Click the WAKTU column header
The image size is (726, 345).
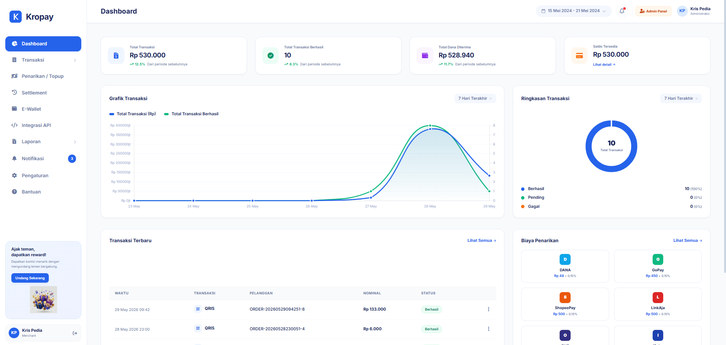click(122, 293)
